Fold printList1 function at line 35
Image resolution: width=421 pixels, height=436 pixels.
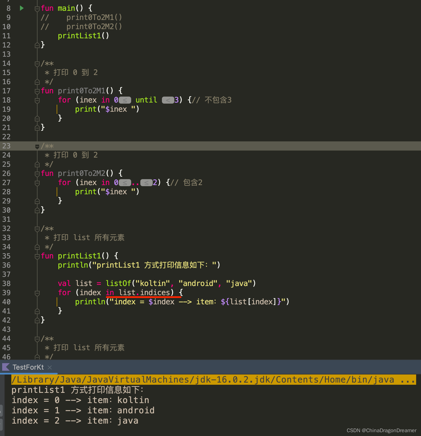pos(37,257)
